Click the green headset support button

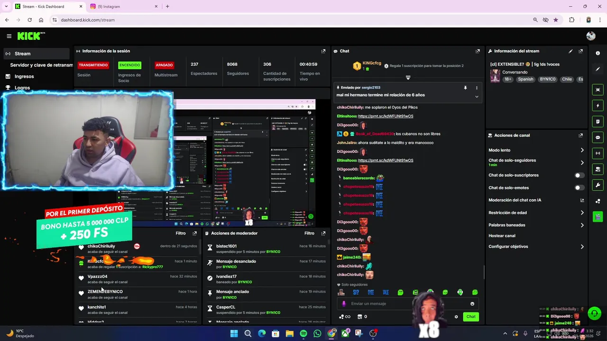point(594,314)
